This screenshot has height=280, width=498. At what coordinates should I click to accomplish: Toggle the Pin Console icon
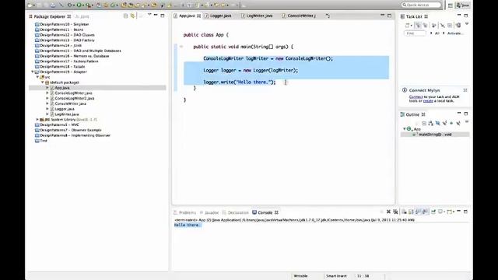pos(433,212)
